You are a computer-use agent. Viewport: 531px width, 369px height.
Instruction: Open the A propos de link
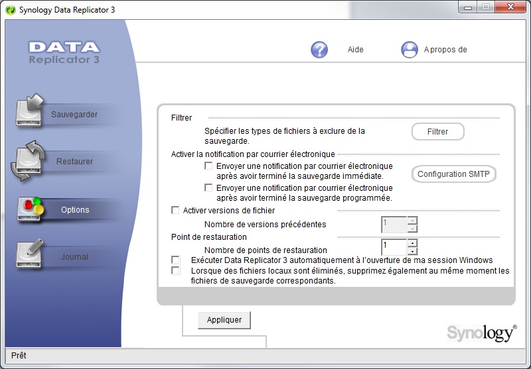tap(445, 50)
